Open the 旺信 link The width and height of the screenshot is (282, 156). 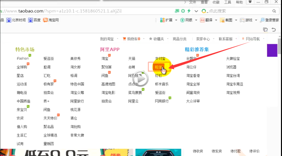158,67
